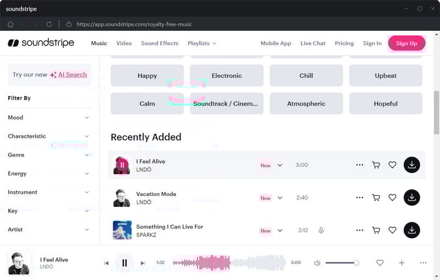The height and width of the screenshot is (280, 440).
Task: Add Something I Can Live For to cart
Action: tap(376, 230)
